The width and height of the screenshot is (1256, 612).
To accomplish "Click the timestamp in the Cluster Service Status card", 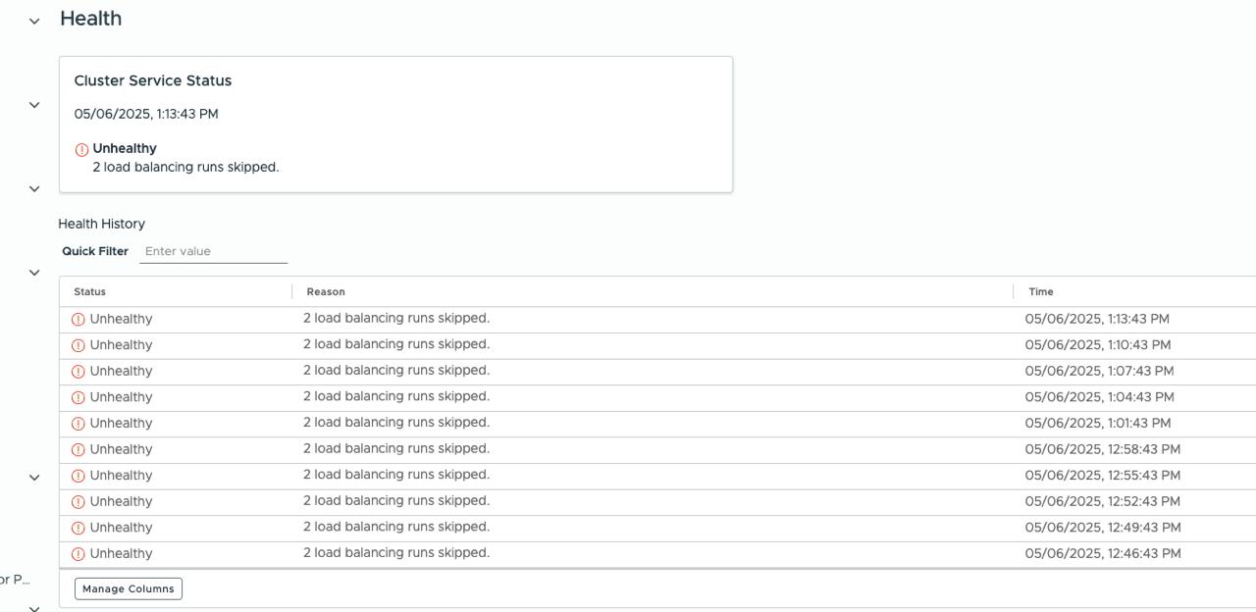I will (x=146, y=114).
